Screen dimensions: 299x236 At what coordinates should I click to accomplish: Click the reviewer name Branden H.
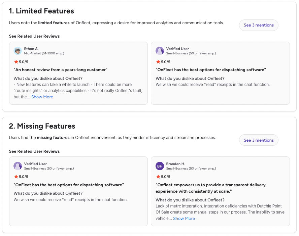(175, 164)
